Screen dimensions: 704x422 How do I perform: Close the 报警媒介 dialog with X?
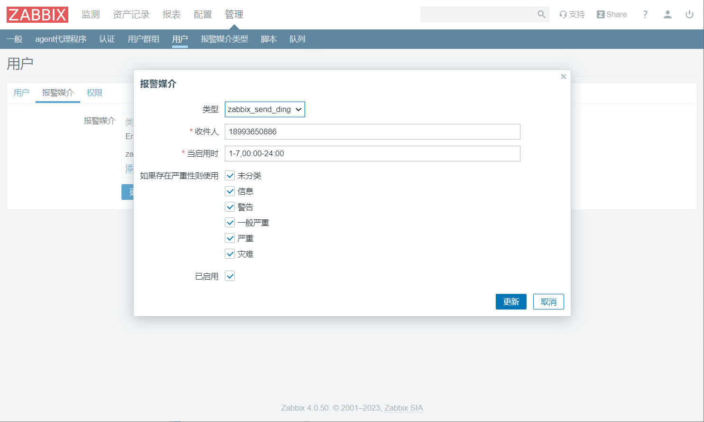point(563,76)
